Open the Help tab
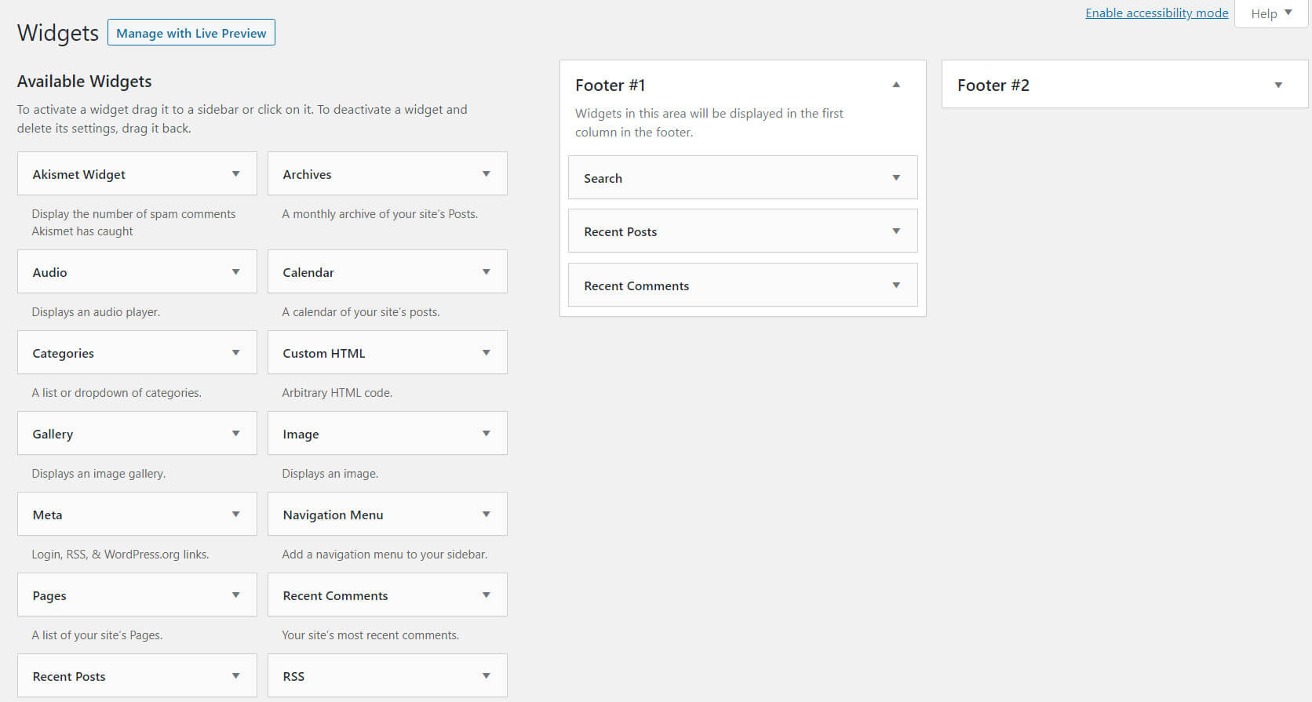The image size is (1312, 702). coord(1271,13)
